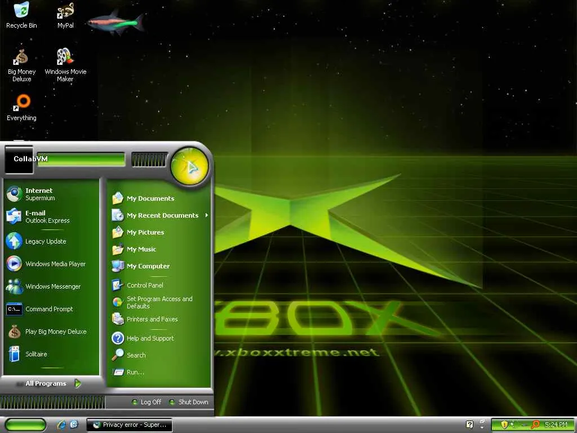Click the green Start button on taskbar
This screenshot has width=577, height=433.
(x=26, y=425)
